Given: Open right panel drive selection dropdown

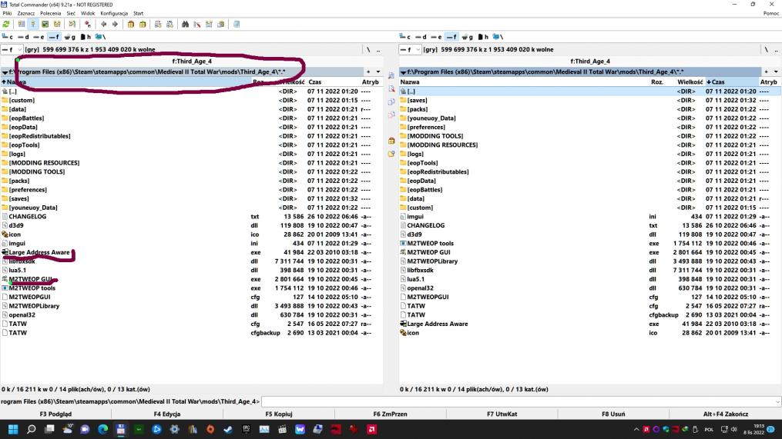Looking at the screenshot, I should pos(418,49).
